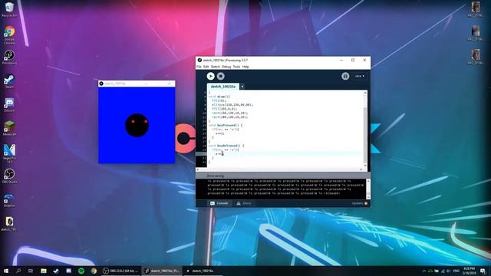Open the OBS Studio desktop icon
491x276 pixels.
(9, 176)
